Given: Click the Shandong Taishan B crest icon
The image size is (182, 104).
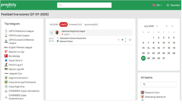Looking at the screenshot, I should 142,97.
